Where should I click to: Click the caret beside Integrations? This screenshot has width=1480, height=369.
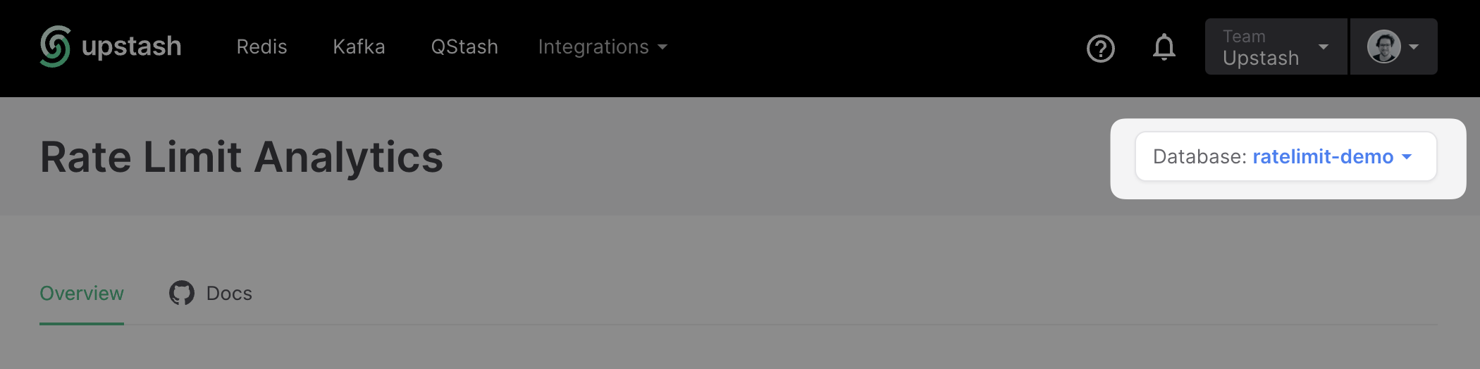pos(662,47)
